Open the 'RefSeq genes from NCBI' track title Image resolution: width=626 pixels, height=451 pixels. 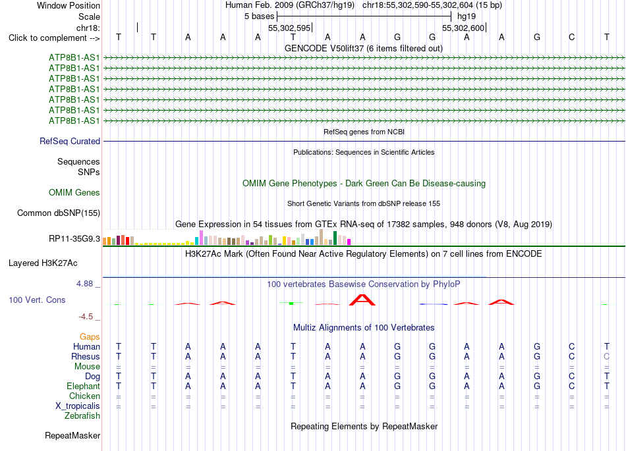[364, 132]
